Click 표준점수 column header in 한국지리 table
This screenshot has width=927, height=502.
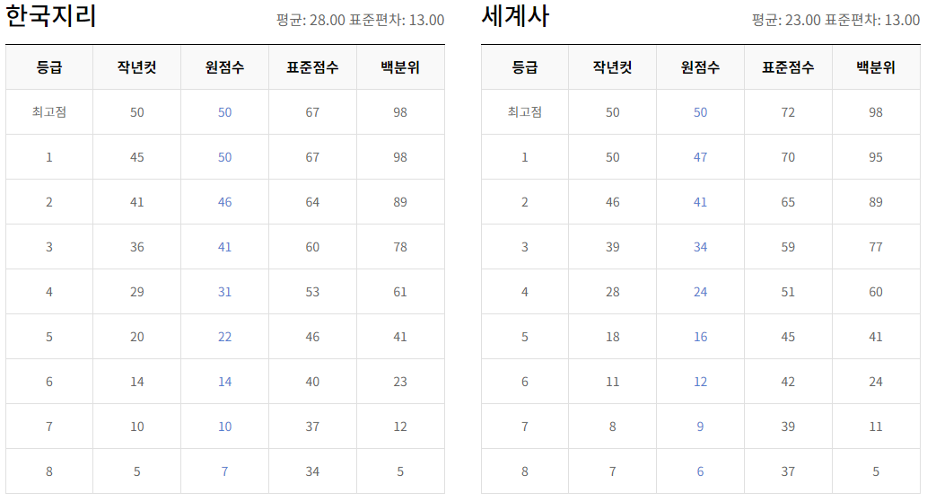[312, 67]
